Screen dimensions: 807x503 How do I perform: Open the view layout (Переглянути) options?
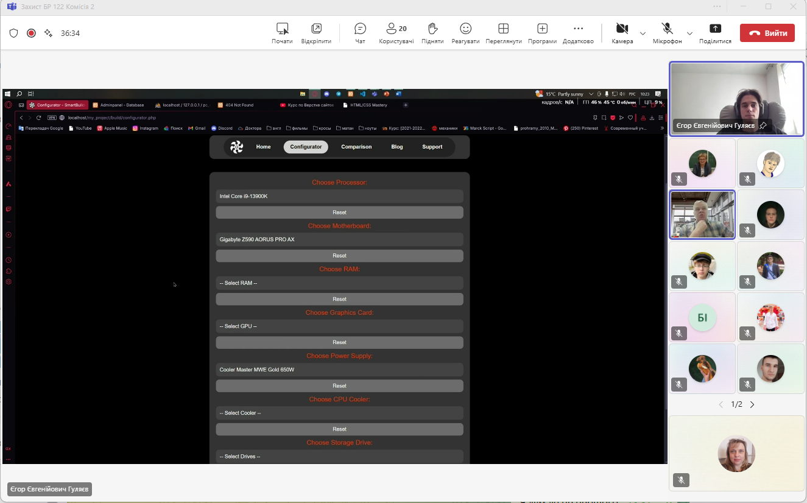point(503,33)
